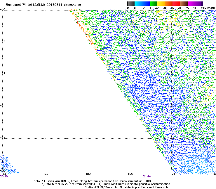Click the gray 0-5 knots color swatch
216x189 pixels.
[x=131, y=3]
